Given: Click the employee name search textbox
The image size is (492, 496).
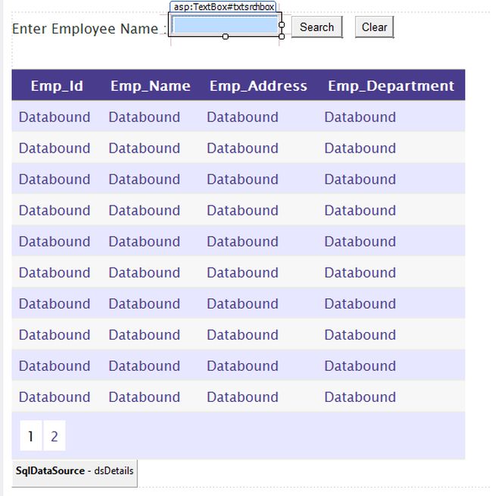Looking at the screenshot, I should tap(225, 25).
